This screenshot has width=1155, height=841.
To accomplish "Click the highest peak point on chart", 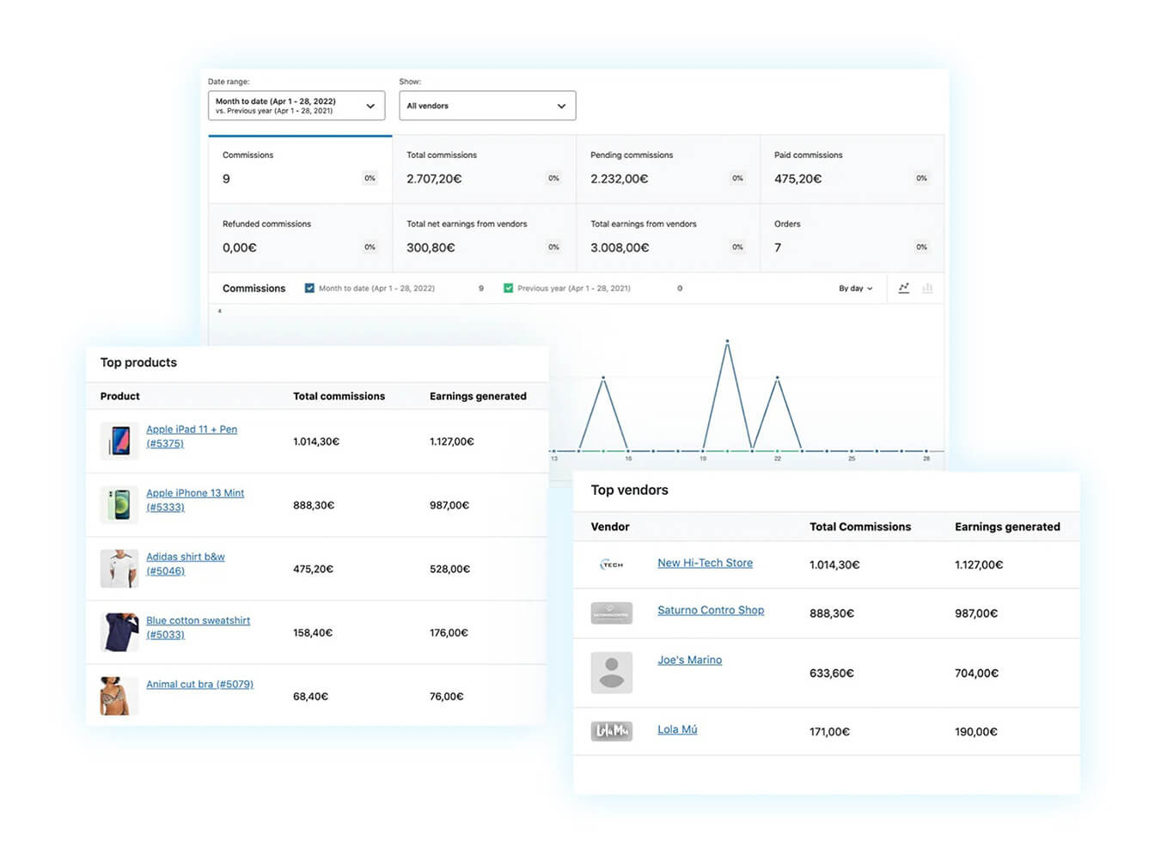I will pos(727,341).
